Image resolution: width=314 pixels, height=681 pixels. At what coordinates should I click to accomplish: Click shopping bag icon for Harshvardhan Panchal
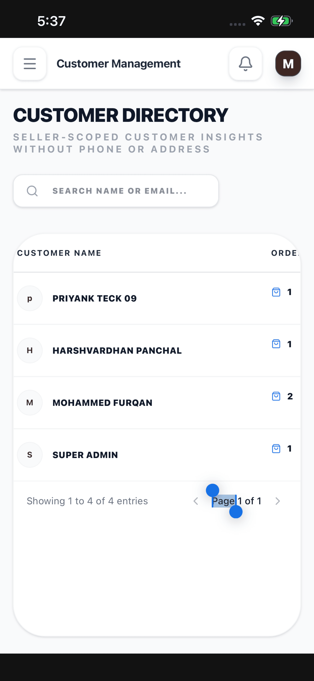(x=276, y=344)
